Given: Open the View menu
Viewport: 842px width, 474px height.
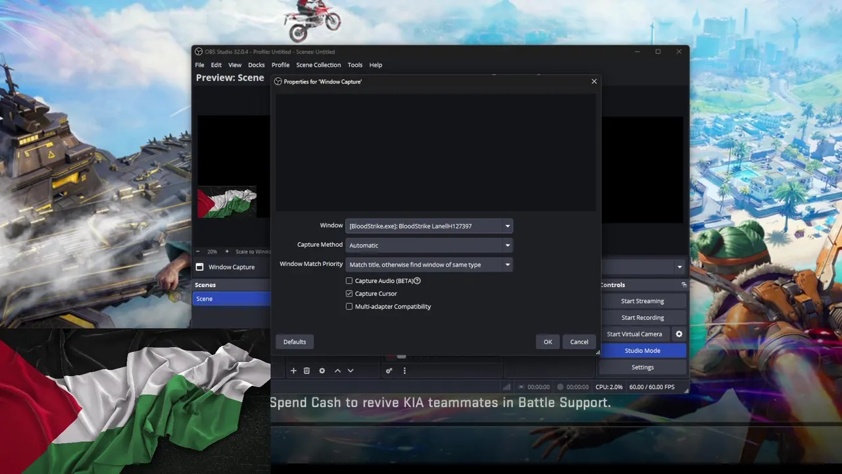Looking at the screenshot, I should [x=235, y=65].
